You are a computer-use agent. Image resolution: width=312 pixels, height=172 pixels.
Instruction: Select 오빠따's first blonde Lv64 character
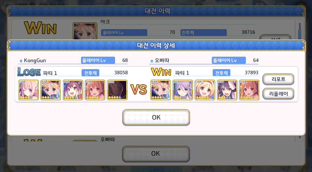160,90
